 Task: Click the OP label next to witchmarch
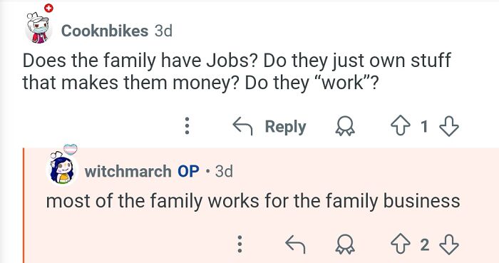(x=188, y=171)
